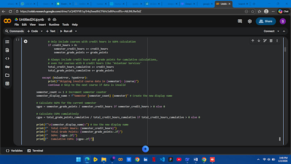Click the Share button
291x164 pixels.
[266, 21]
